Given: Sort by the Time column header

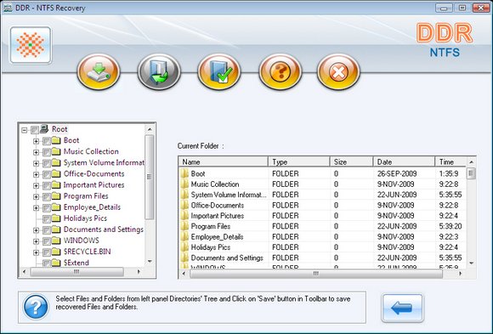Looking at the screenshot, I should coord(450,161).
